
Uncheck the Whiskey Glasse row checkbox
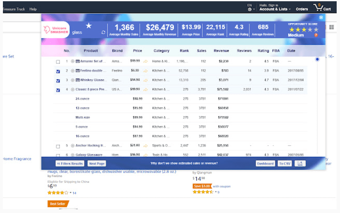pyautogui.click(x=58, y=81)
